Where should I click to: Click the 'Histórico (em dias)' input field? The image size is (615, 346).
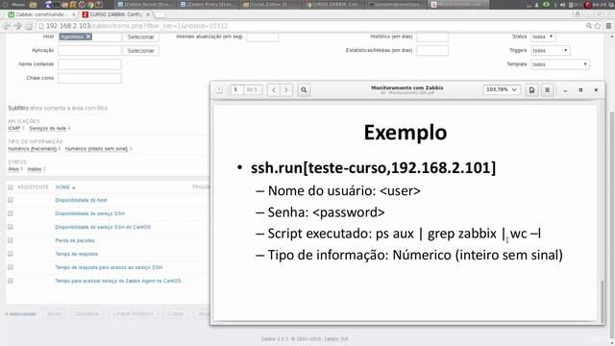pyautogui.click(x=432, y=37)
